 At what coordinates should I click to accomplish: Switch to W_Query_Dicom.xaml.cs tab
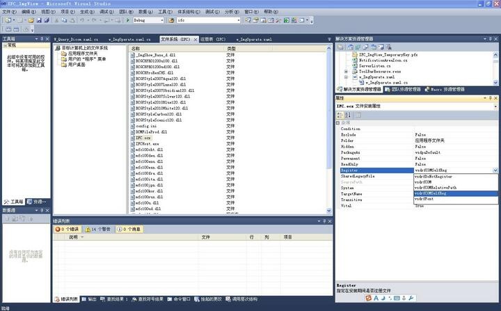[76, 40]
